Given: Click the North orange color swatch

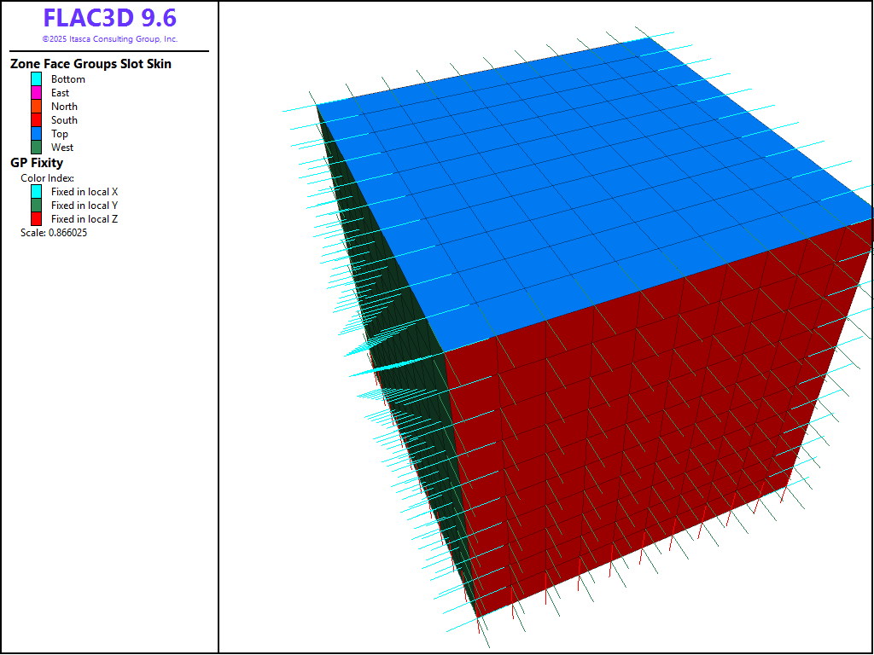Looking at the screenshot, I should 37,107.
